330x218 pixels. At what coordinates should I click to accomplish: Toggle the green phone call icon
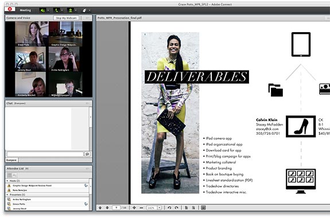(x=57, y=10)
